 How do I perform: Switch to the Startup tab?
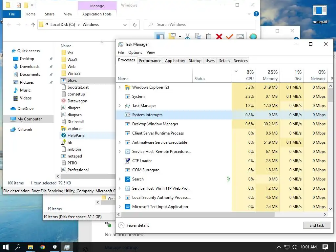(195, 61)
